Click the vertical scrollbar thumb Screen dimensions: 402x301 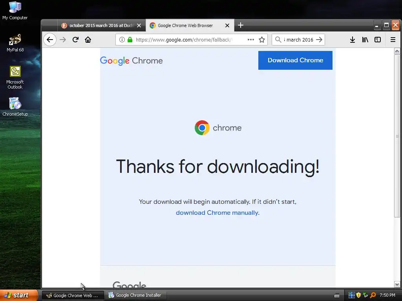pyautogui.click(x=397, y=136)
